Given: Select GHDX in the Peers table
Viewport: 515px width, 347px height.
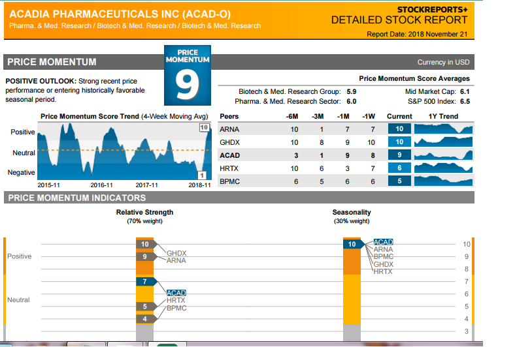Looking at the screenshot, I should (229, 142).
